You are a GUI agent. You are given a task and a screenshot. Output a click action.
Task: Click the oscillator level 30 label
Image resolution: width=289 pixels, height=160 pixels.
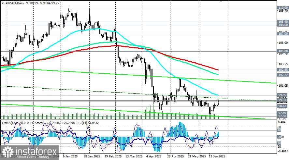point(279,143)
